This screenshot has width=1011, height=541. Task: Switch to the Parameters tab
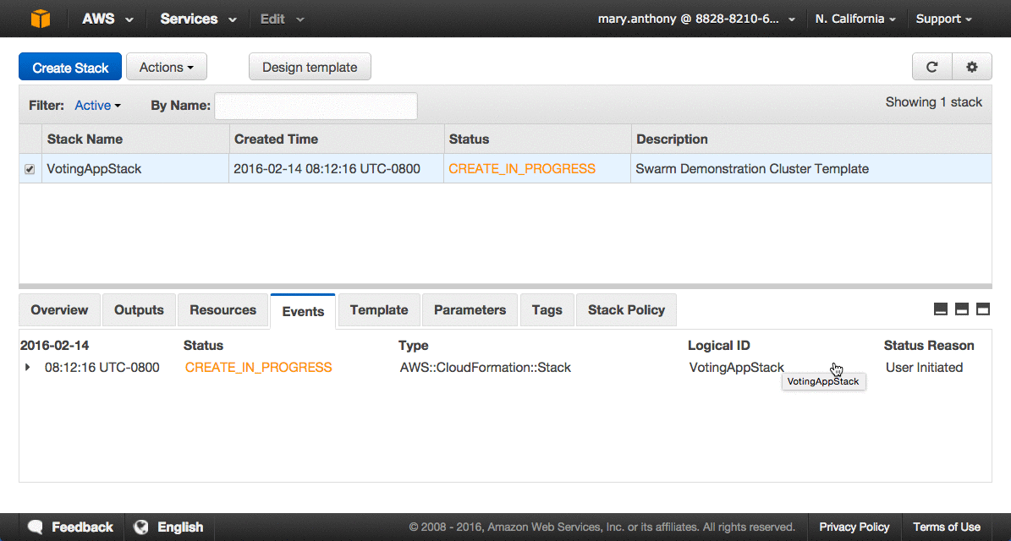coord(470,310)
